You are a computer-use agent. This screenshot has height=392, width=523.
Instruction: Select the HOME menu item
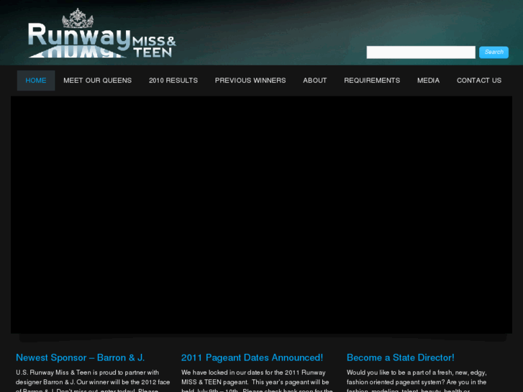point(36,81)
